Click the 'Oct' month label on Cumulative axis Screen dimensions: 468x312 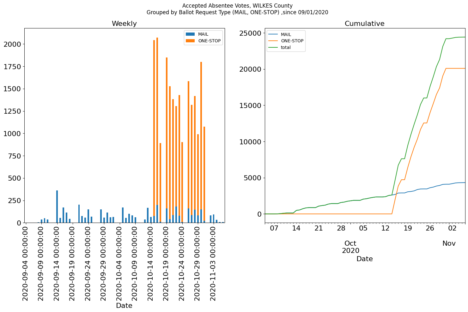(350, 243)
